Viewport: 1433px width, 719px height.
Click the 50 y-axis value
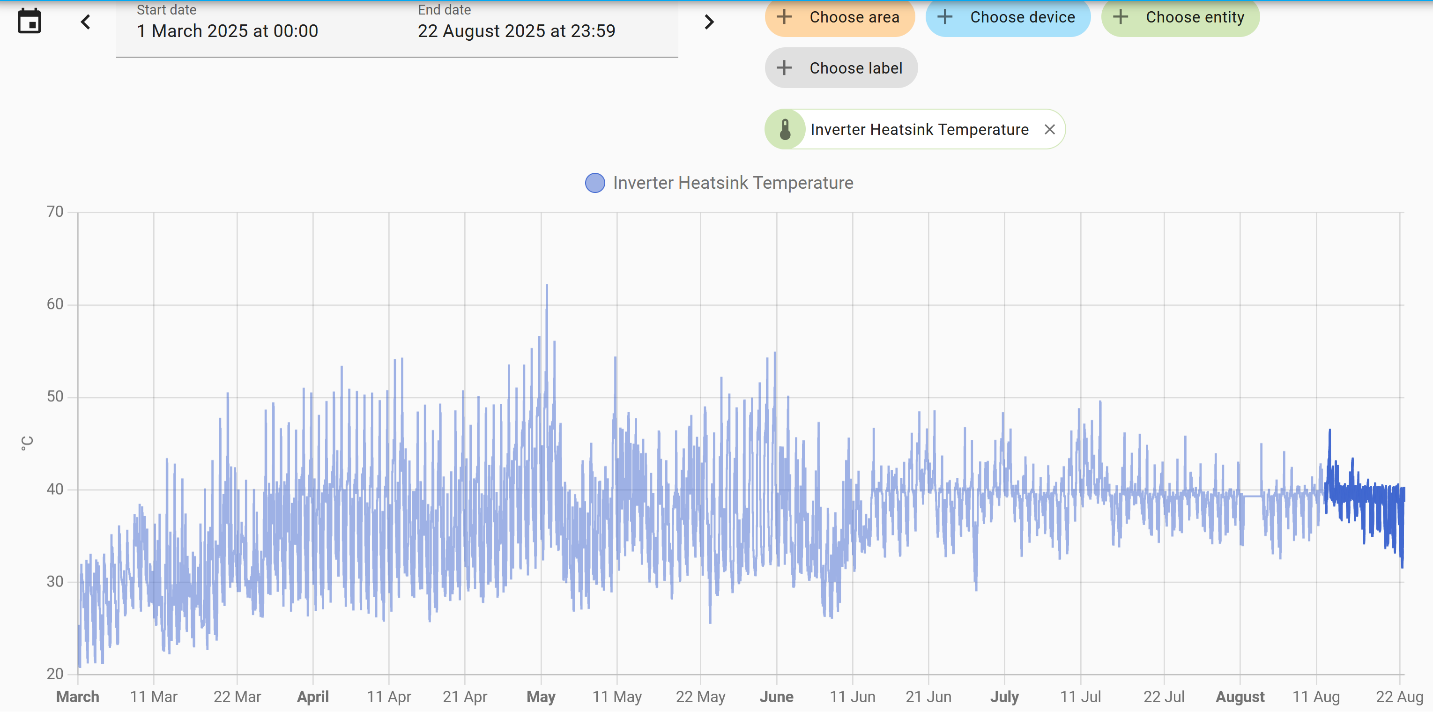tap(55, 396)
